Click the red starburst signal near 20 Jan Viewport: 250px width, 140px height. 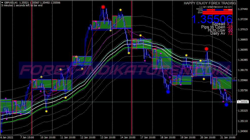coord(206,49)
